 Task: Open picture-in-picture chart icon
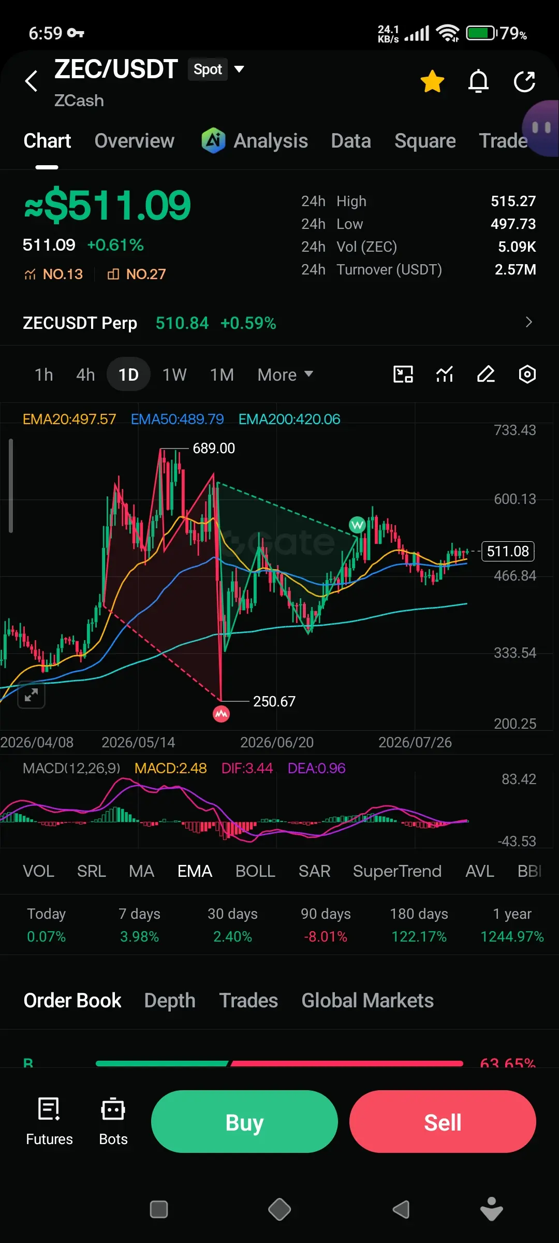tap(403, 374)
